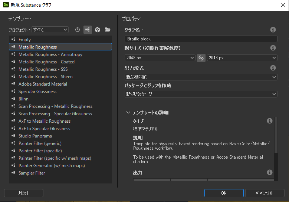The width and height of the screenshot is (289, 202).
Task: Select AxF to Specular Glossiness template
Action: coord(60,129)
